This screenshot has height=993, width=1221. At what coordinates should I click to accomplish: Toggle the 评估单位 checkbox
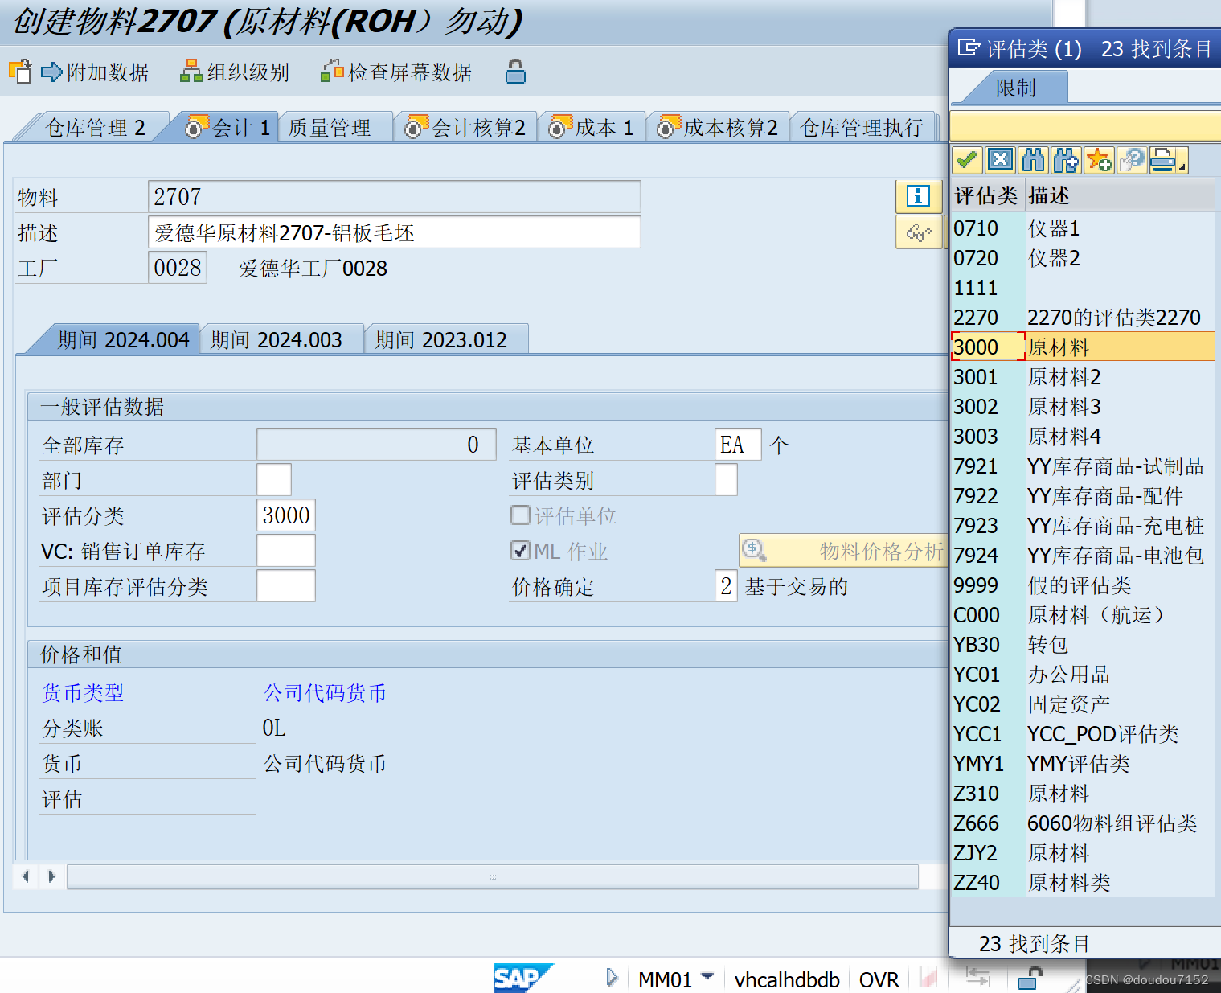(521, 515)
